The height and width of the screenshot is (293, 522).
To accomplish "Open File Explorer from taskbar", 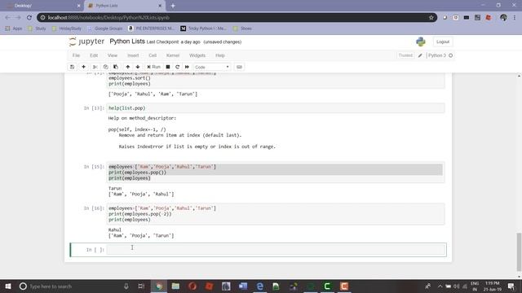I will [x=175, y=286].
